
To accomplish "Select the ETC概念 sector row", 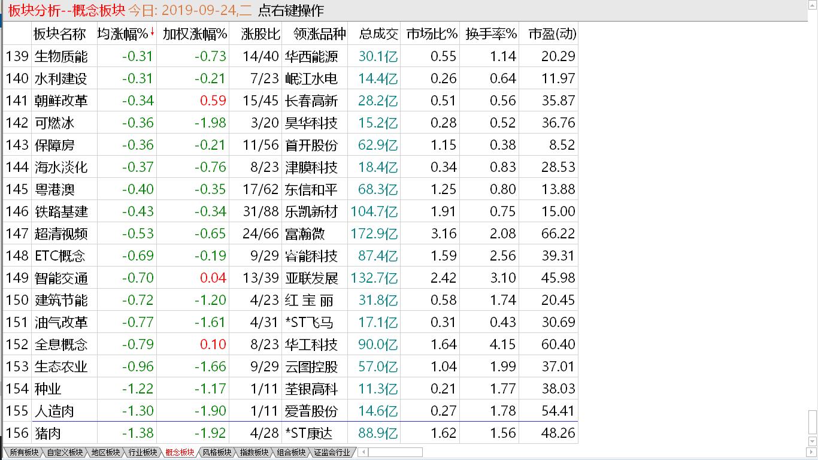I will click(x=290, y=256).
